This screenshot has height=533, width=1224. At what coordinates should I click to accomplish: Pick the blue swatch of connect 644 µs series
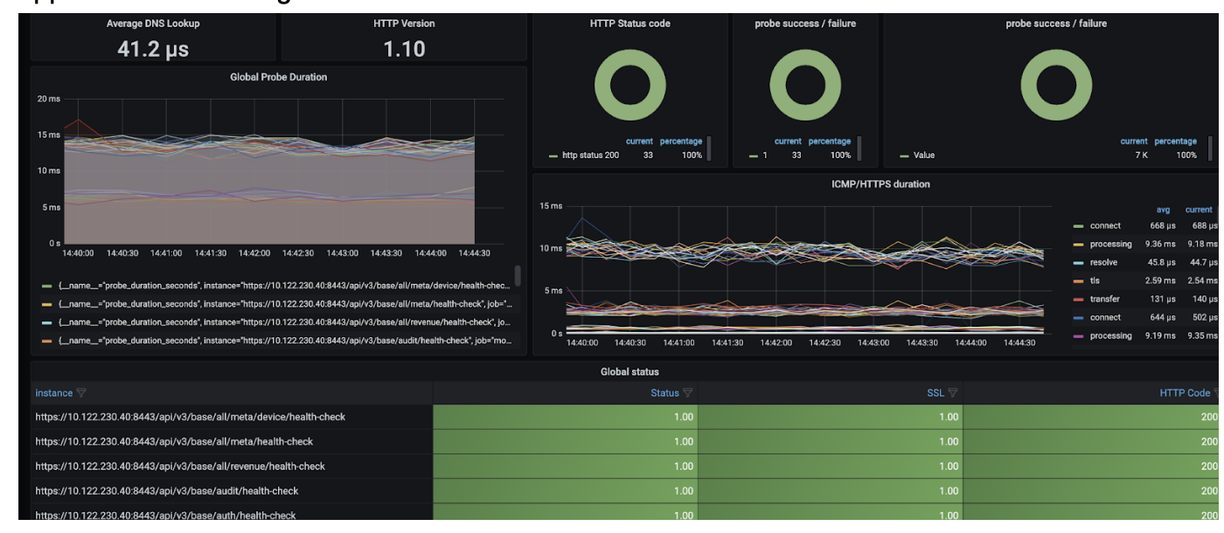pyautogui.click(x=1079, y=317)
